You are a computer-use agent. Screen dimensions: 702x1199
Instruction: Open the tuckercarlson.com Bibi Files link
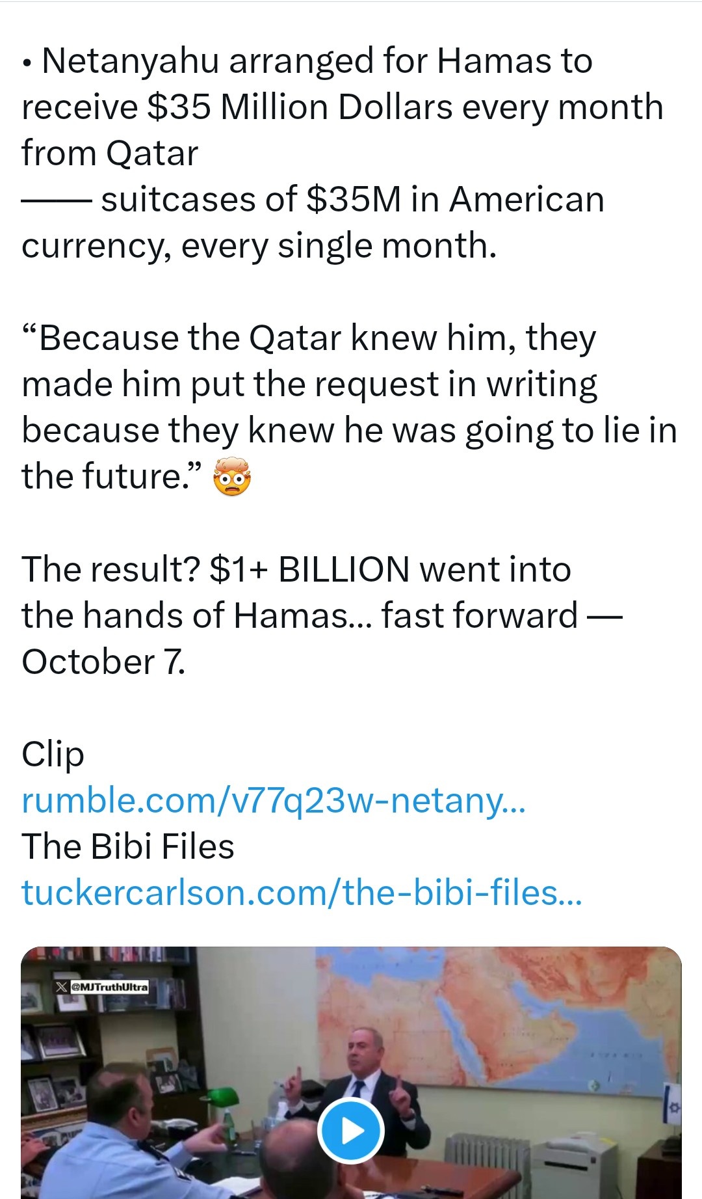pyautogui.click(x=302, y=893)
